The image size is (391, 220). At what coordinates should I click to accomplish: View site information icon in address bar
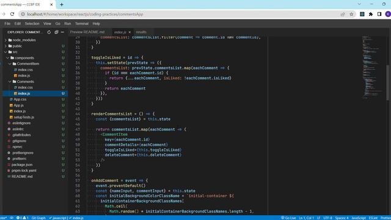tap(23, 14)
